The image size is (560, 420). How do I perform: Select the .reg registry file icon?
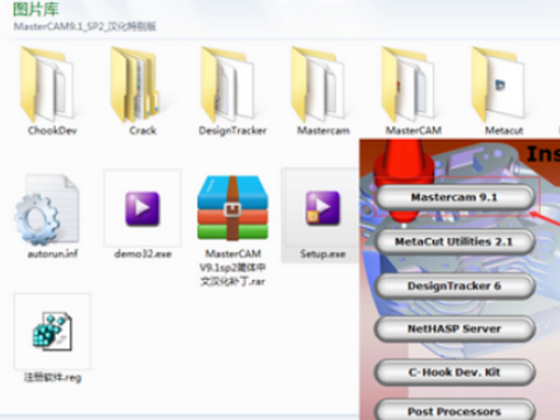click(x=52, y=331)
